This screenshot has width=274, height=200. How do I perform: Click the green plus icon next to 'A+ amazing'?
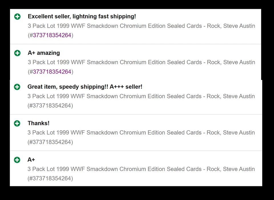tap(17, 53)
